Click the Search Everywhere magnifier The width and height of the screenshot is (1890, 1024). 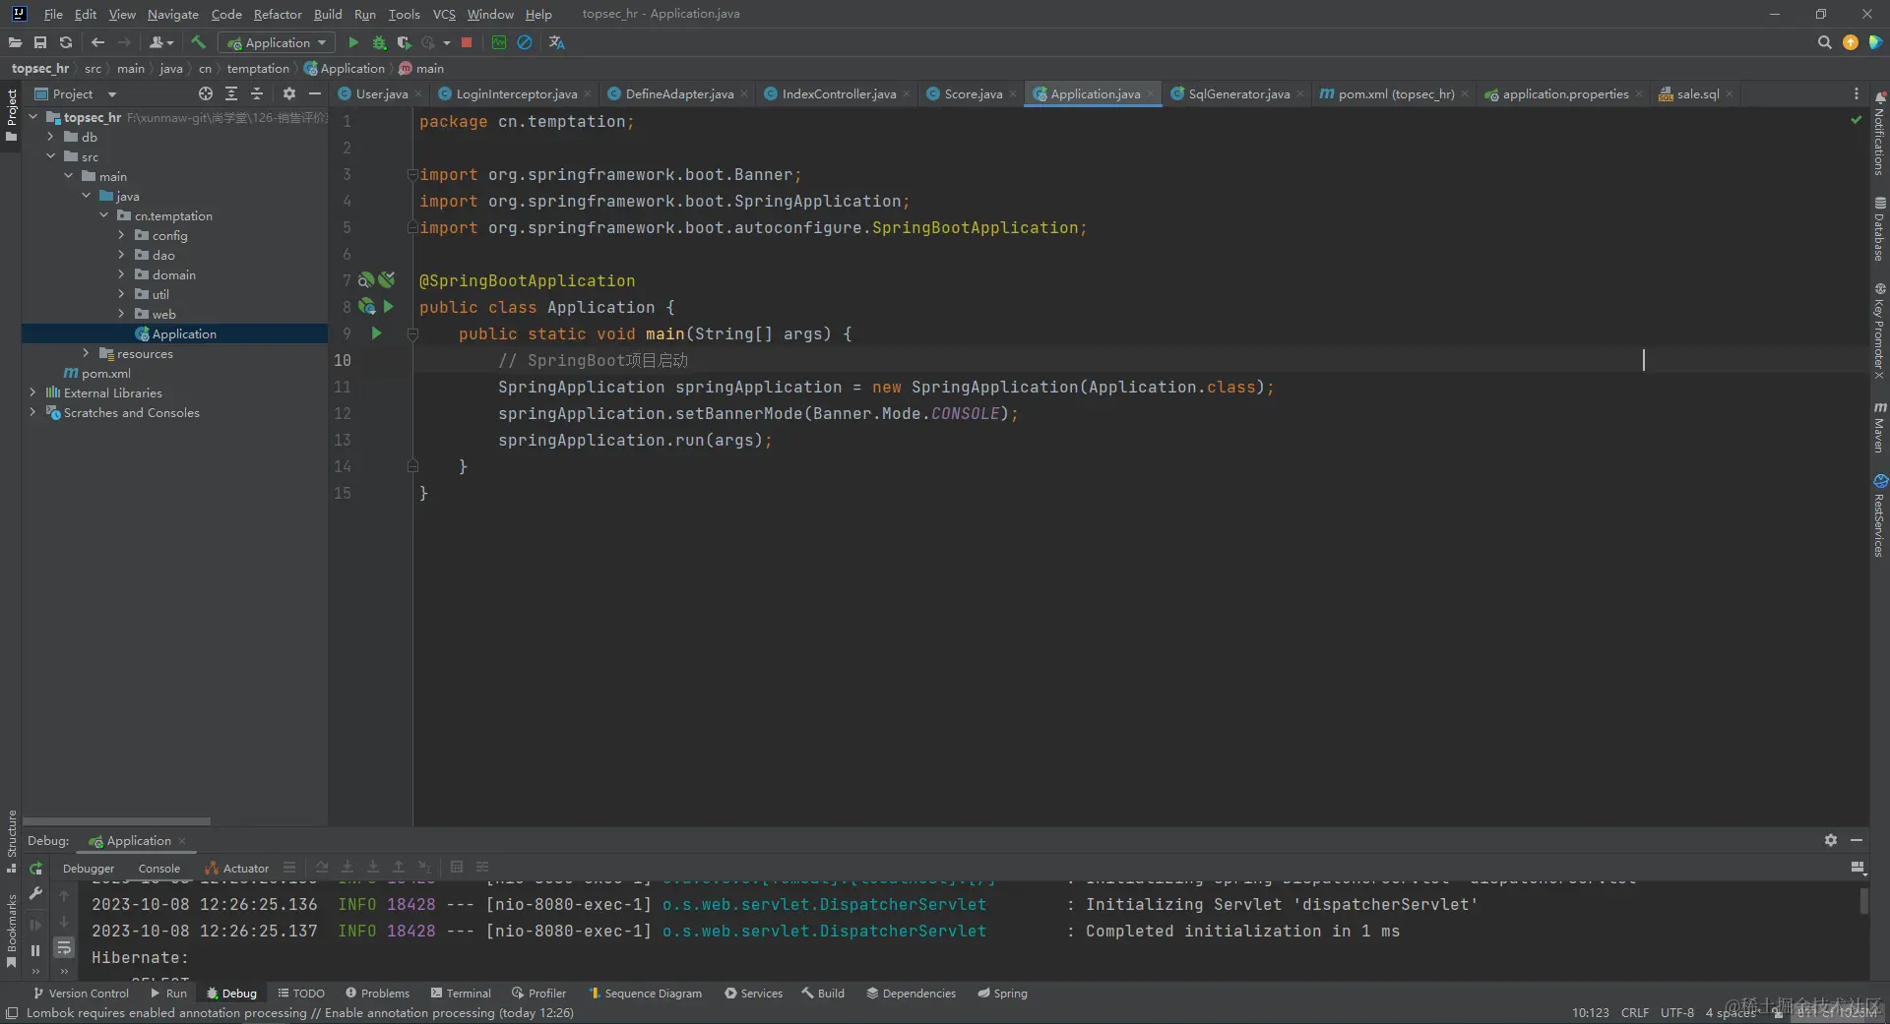[x=1824, y=42]
